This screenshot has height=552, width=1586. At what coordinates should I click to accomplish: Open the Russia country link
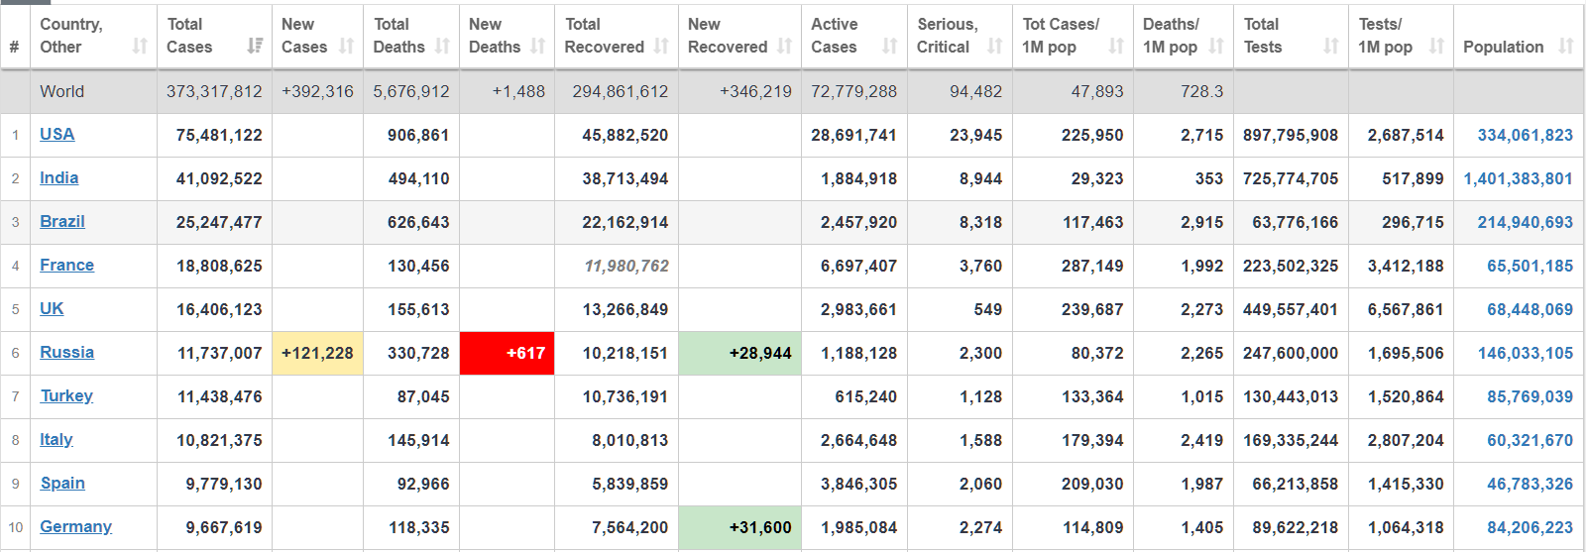pyautogui.click(x=67, y=352)
